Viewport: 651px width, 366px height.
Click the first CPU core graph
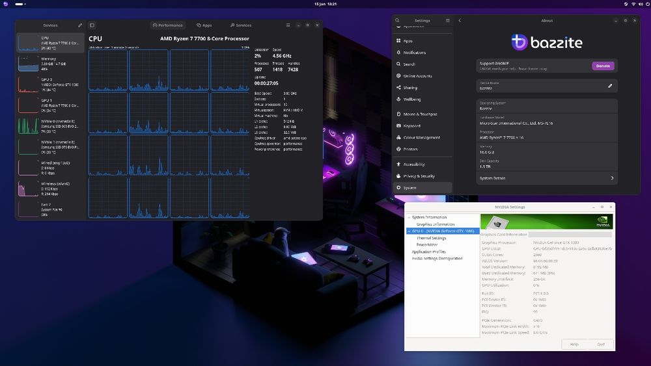108,70
